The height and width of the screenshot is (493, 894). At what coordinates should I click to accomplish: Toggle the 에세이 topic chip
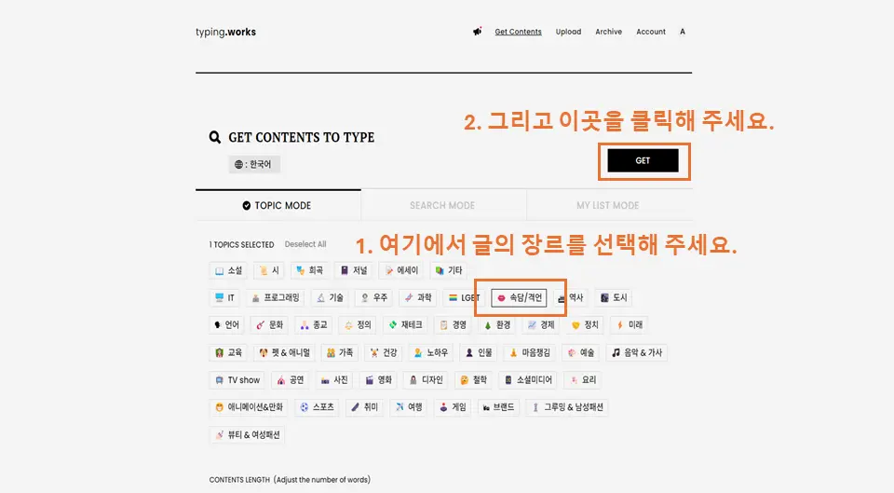[401, 270]
